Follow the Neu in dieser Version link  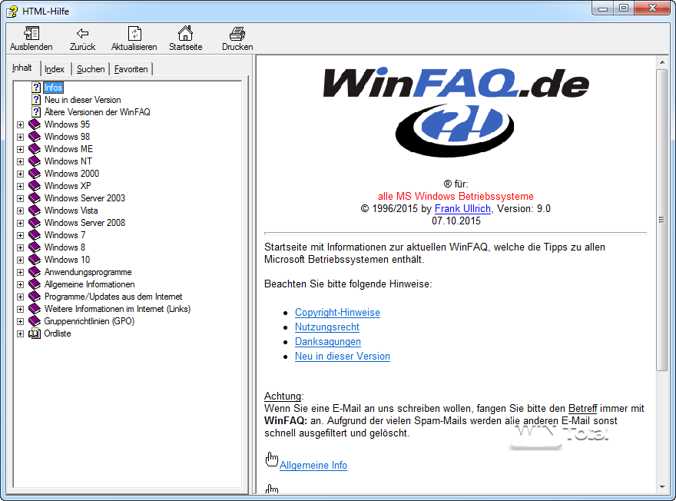(x=343, y=357)
